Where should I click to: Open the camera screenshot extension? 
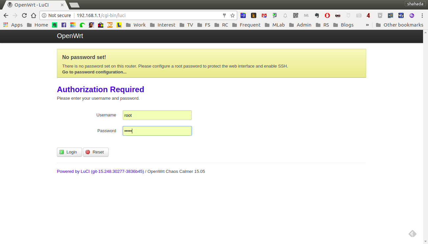359,15
